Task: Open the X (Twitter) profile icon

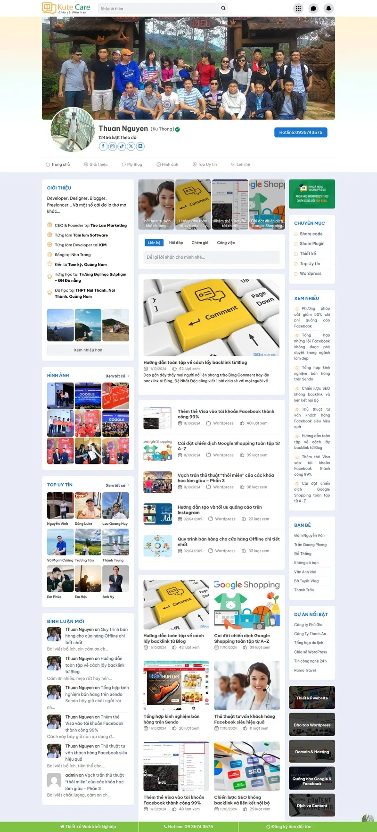Action: pyautogui.click(x=131, y=146)
